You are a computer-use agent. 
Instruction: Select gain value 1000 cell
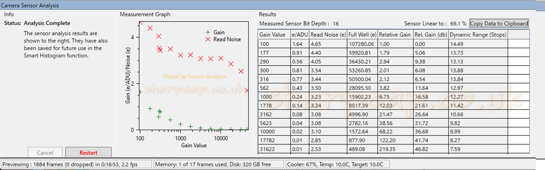click(274, 97)
